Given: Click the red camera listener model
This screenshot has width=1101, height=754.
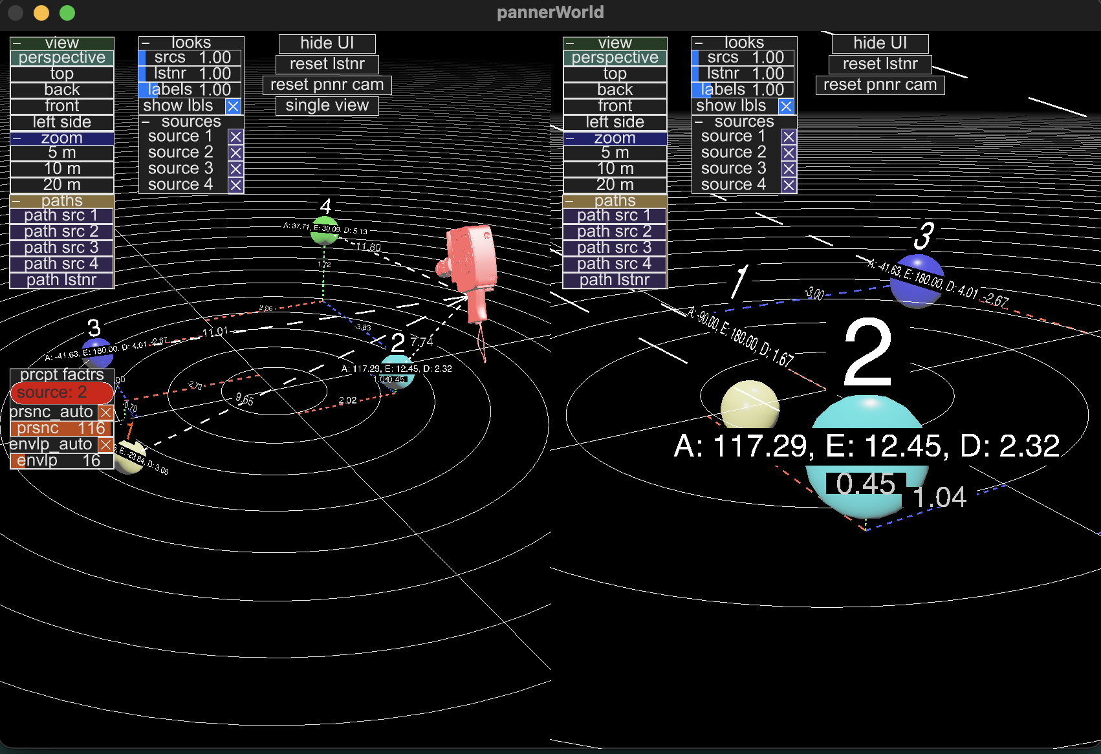Looking at the screenshot, I should point(470,272).
